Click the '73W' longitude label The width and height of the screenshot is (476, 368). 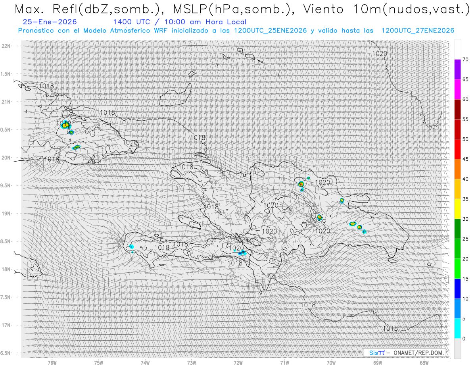pyautogui.click(x=192, y=363)
